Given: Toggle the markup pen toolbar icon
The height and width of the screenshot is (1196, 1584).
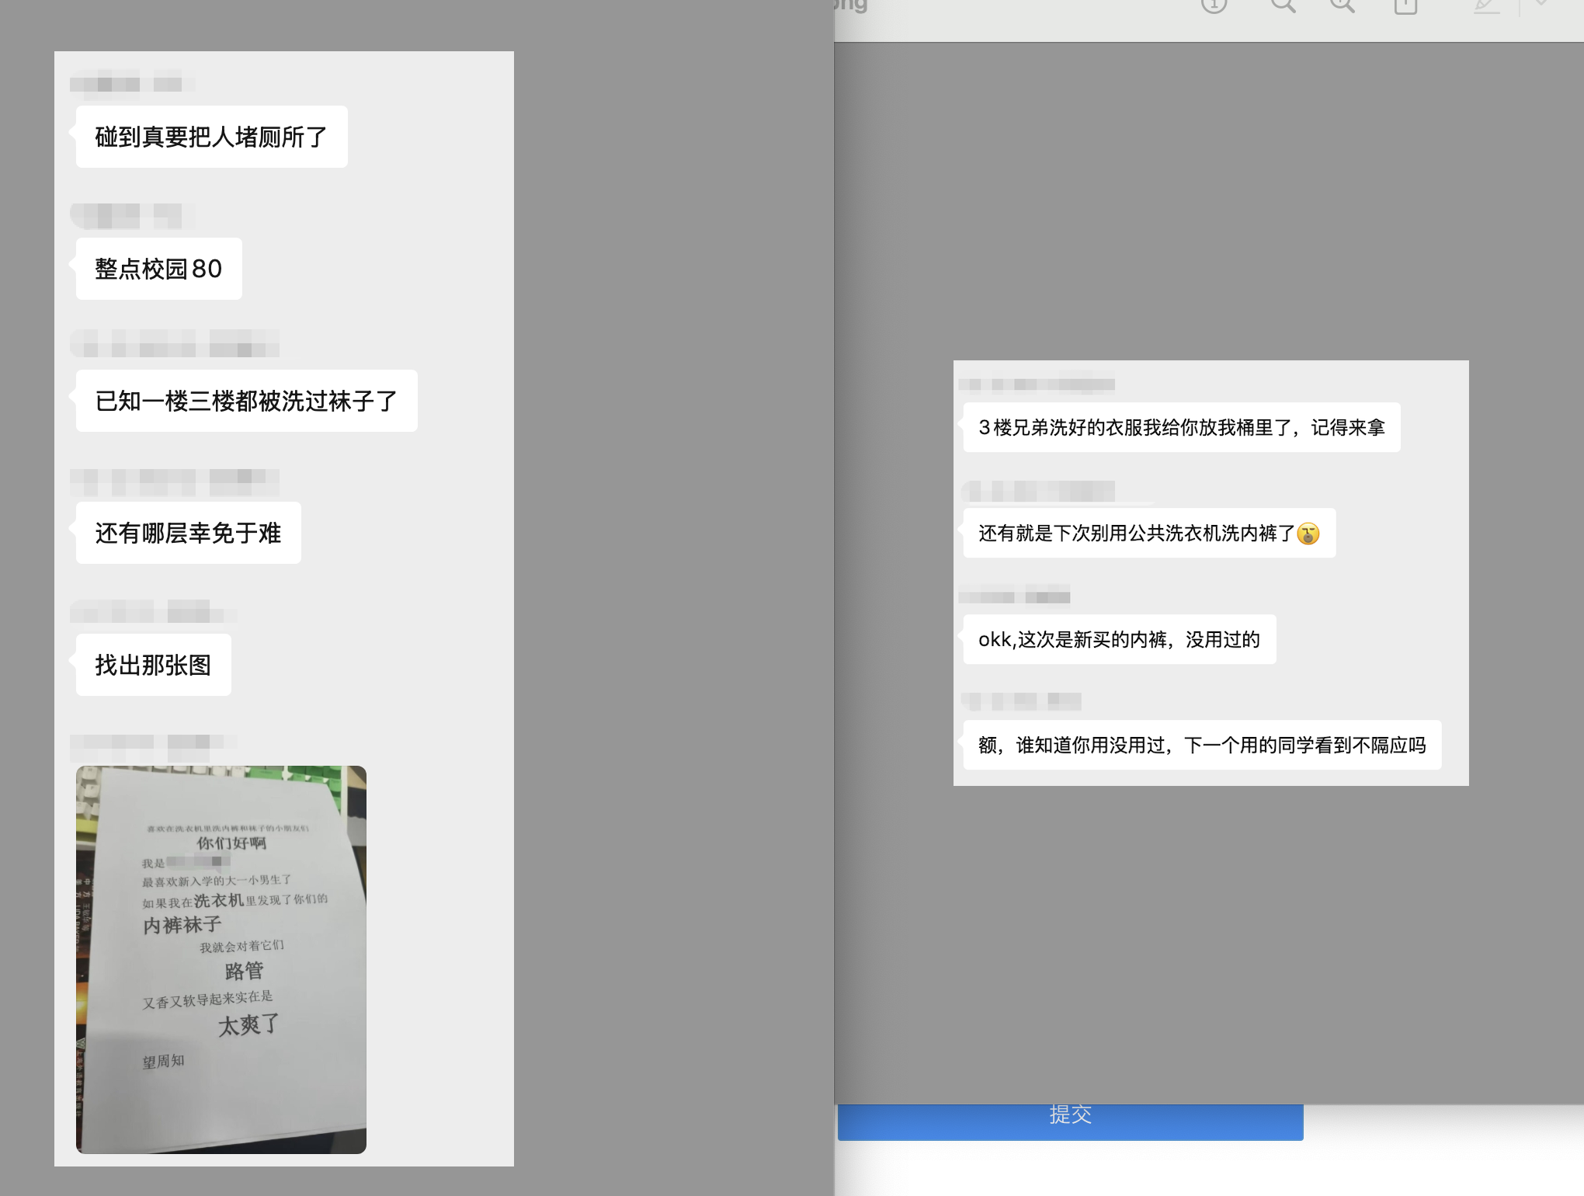Looking at the screenshot, I should pos(1486,6).
